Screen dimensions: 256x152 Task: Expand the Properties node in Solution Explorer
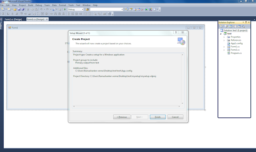click(x=224, y=37)
